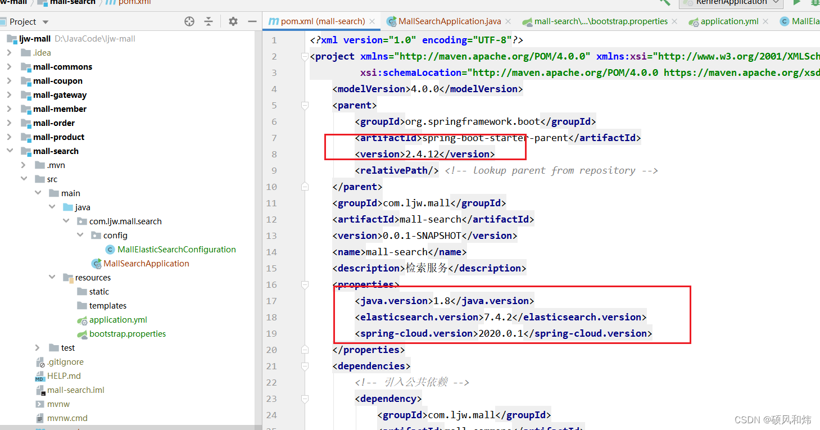This screenshot has height=430, width=820.
Task: Close the bootstrap.properties tab
Action: [x=675, y=21]
